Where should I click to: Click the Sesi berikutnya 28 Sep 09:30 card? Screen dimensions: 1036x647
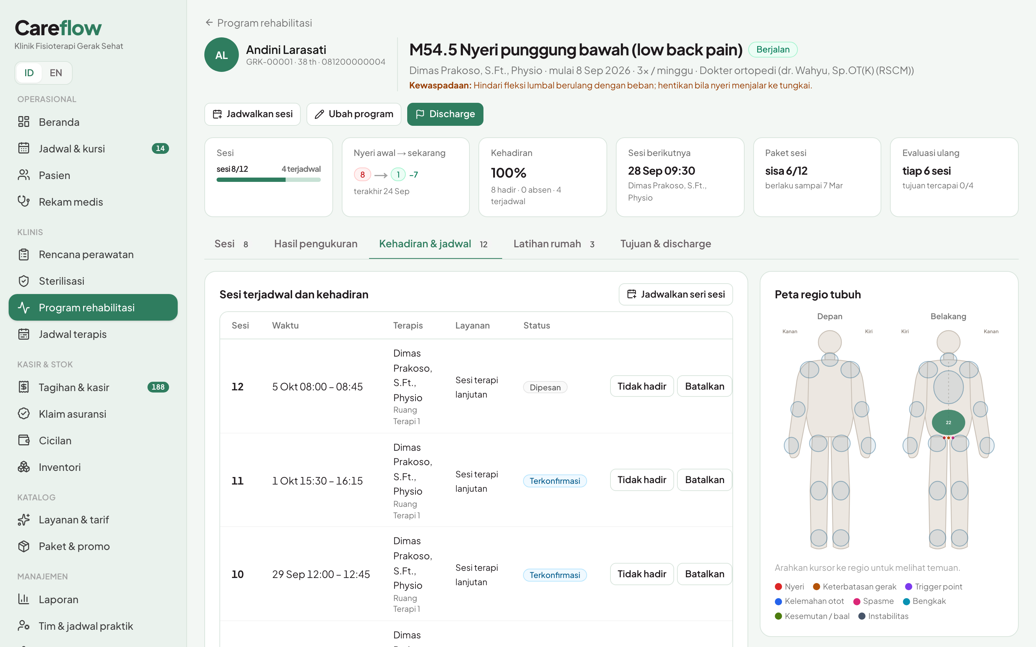pyautogui.click(x=680, y=177)
